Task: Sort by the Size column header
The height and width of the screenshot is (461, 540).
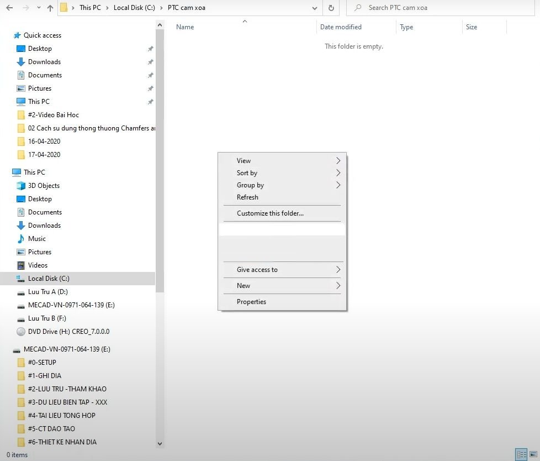Action: [472, 27]
